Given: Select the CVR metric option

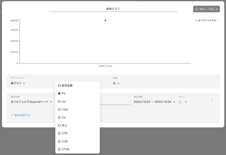Looking at the screenshot, I should point(60,141).
